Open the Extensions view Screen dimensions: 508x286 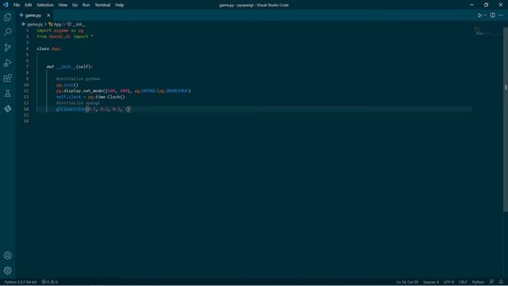[7, 78]
